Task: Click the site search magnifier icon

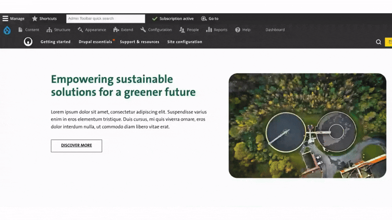Action: point(378,42)
